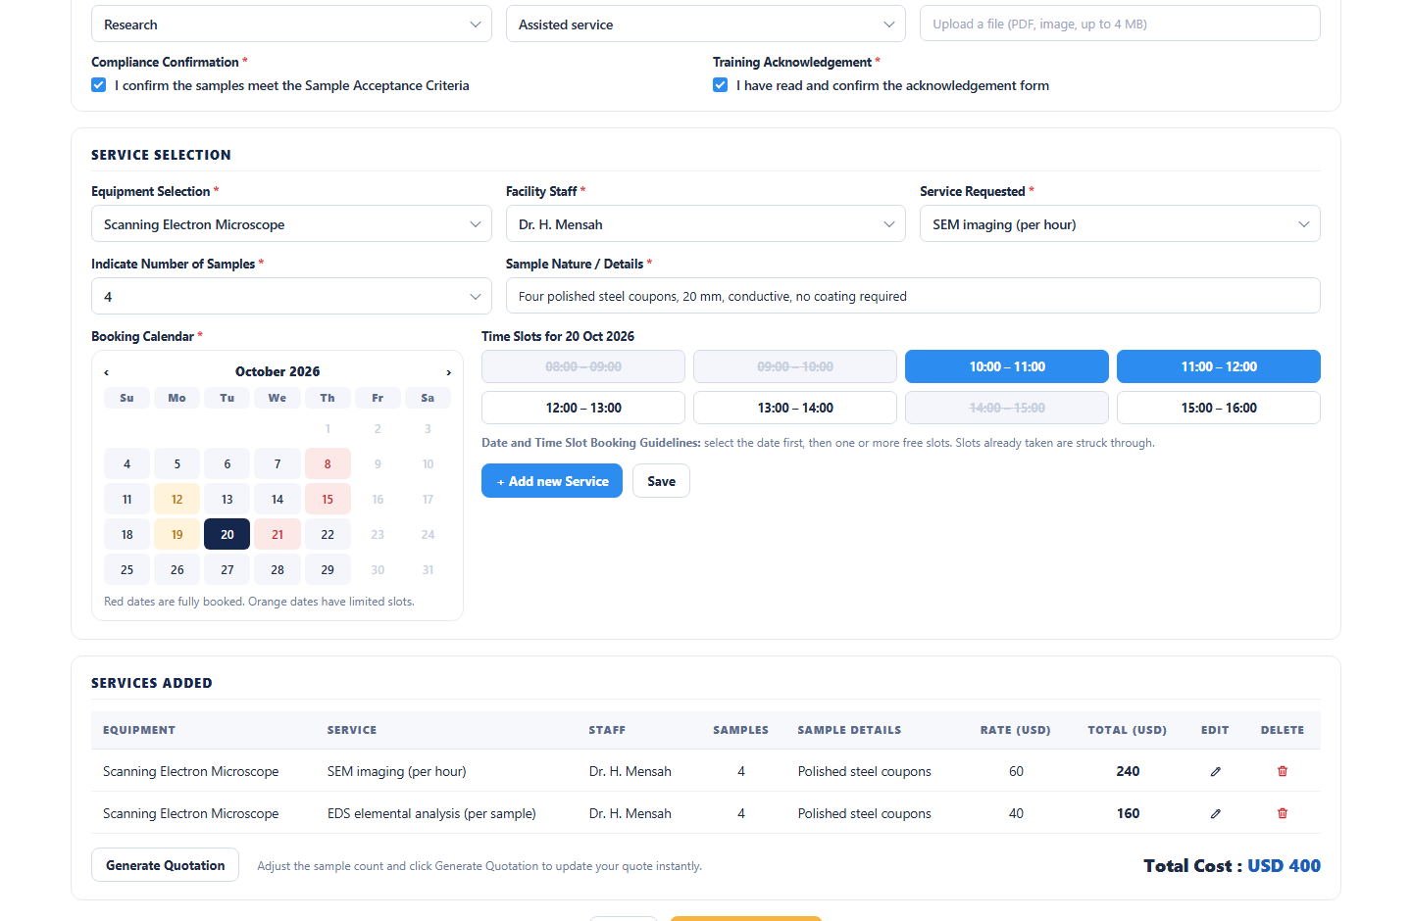
Task: Click the total 160 in EDS row
Action: point(1128,813)
